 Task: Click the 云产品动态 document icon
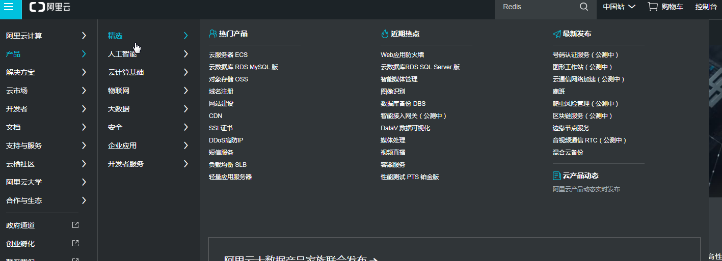556,176
